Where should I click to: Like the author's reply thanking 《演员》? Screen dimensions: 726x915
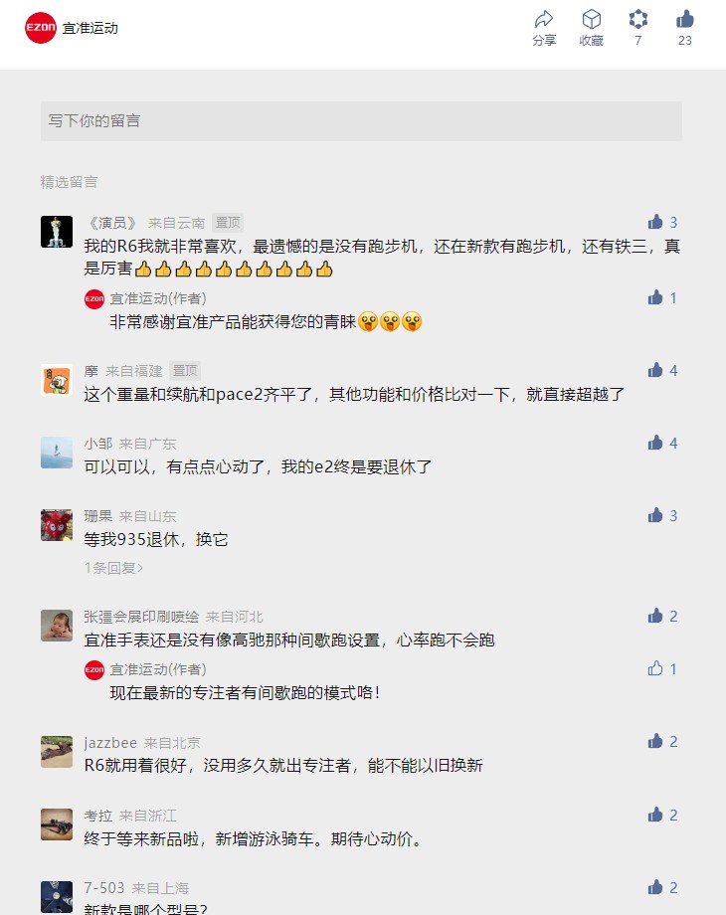(x=655, y=297)
